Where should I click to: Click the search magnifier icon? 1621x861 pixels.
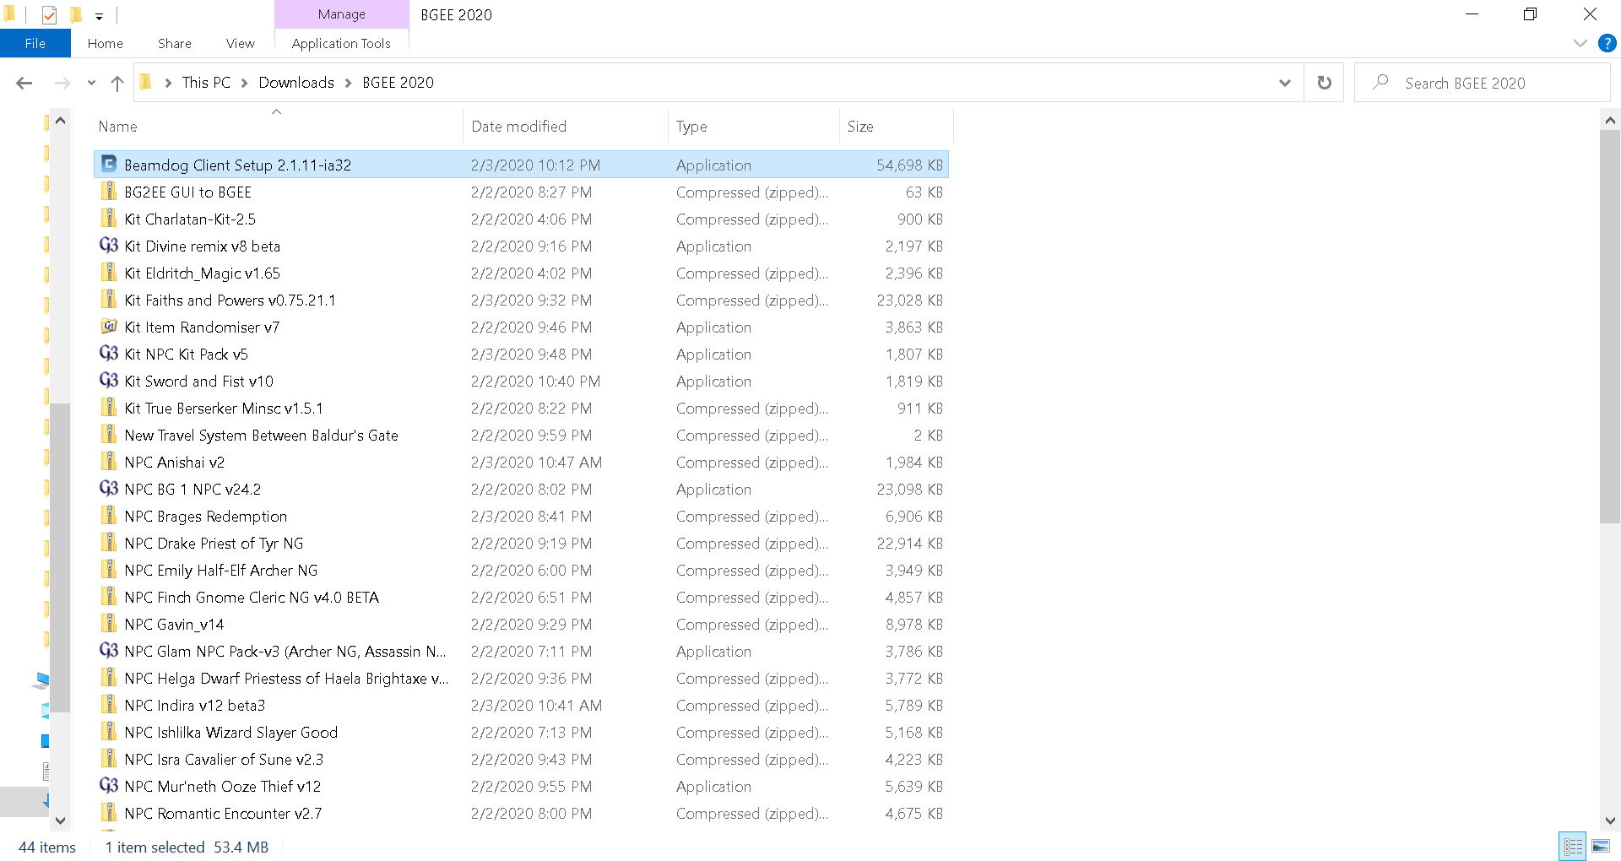[x=1381, y=82]
